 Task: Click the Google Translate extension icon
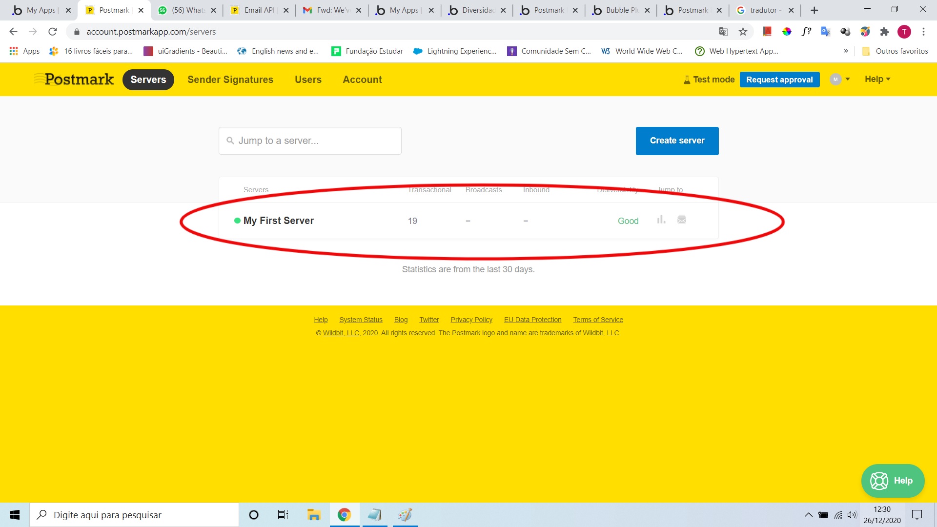click(x=826, y=32)
